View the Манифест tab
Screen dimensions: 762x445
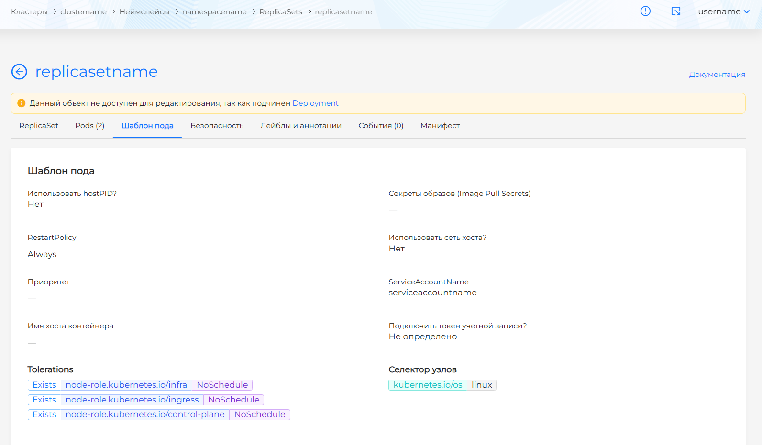pyautogui.click(x=440, y=126)
